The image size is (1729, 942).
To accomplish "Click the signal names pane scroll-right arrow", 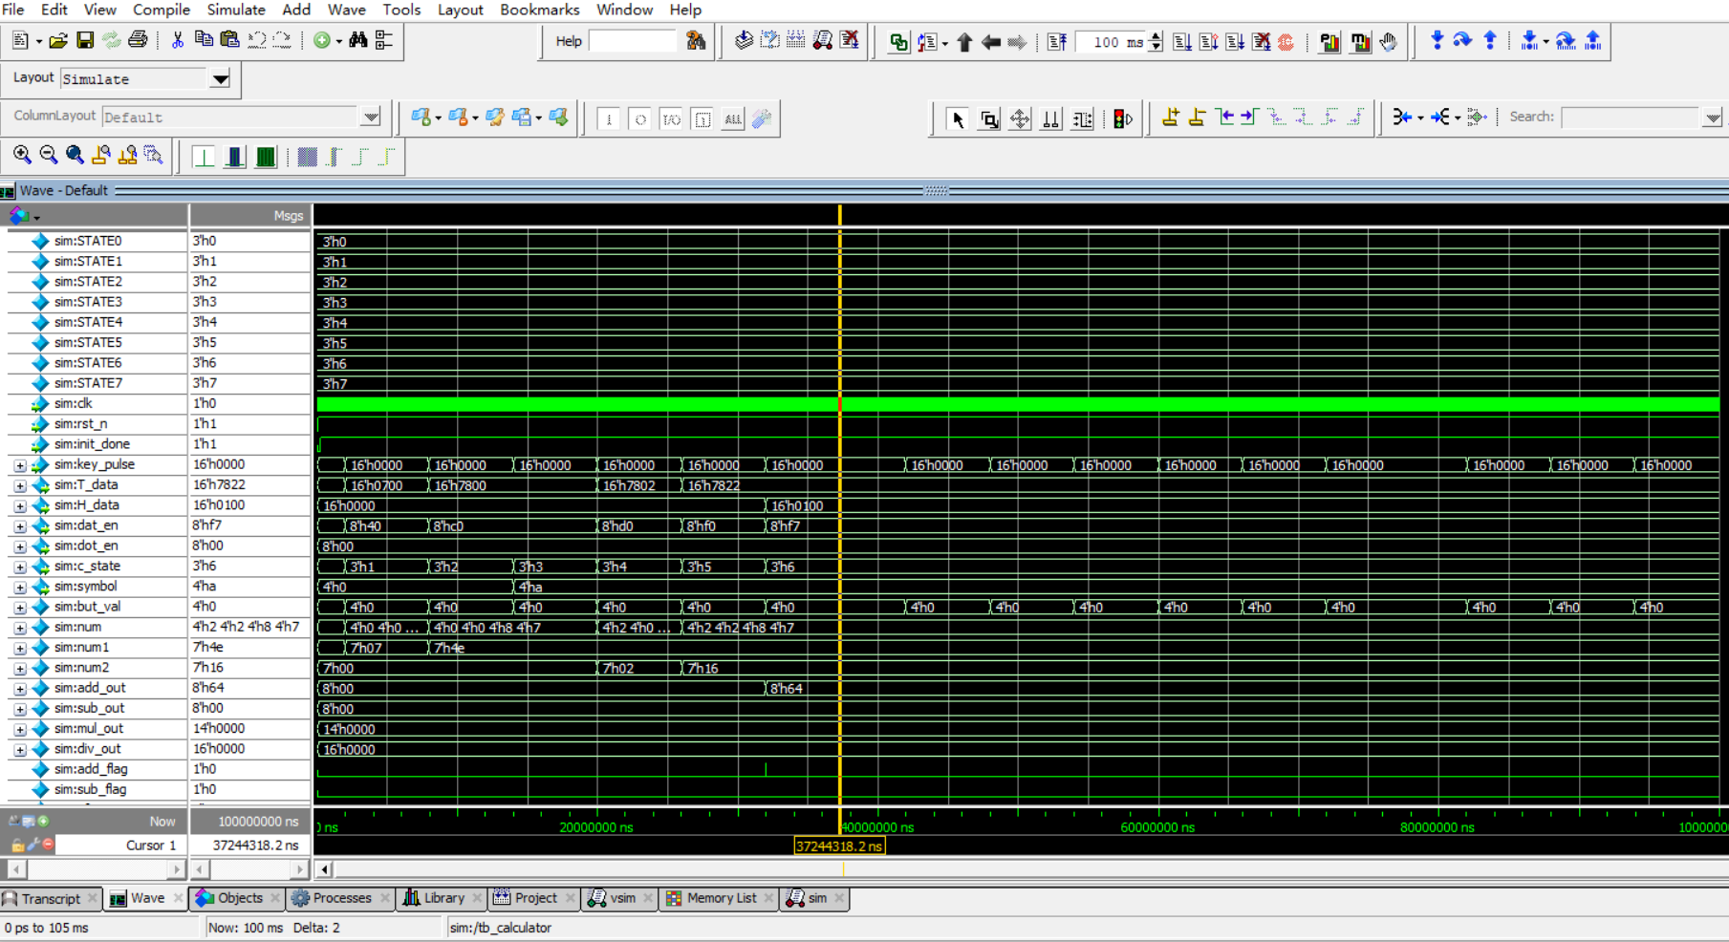I will click(x=176, y=869).
